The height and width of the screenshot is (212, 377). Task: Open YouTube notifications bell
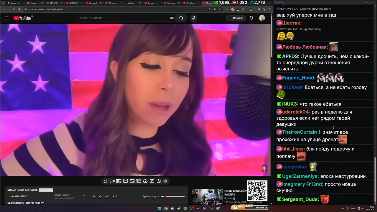point(251,18)
